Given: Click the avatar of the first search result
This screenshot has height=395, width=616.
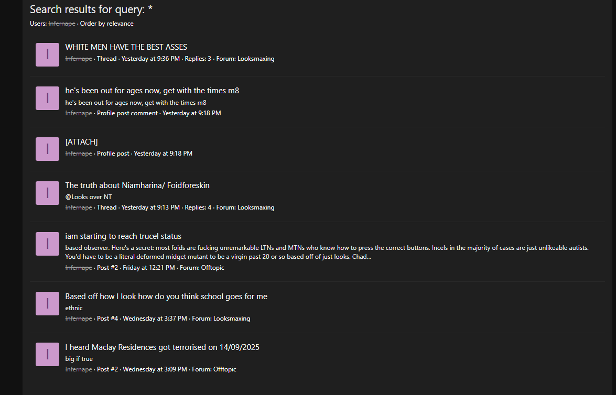Looking at the screenshot, I should pyautogui.click(x=47, y=54).
